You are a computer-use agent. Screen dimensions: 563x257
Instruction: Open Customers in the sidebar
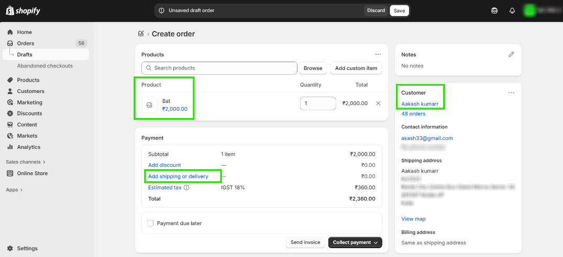pyautogui.click(x=30, y=91)
